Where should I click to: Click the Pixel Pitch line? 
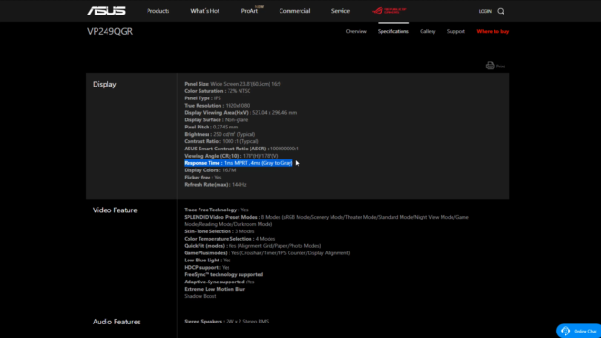click(x=211, y=127)
